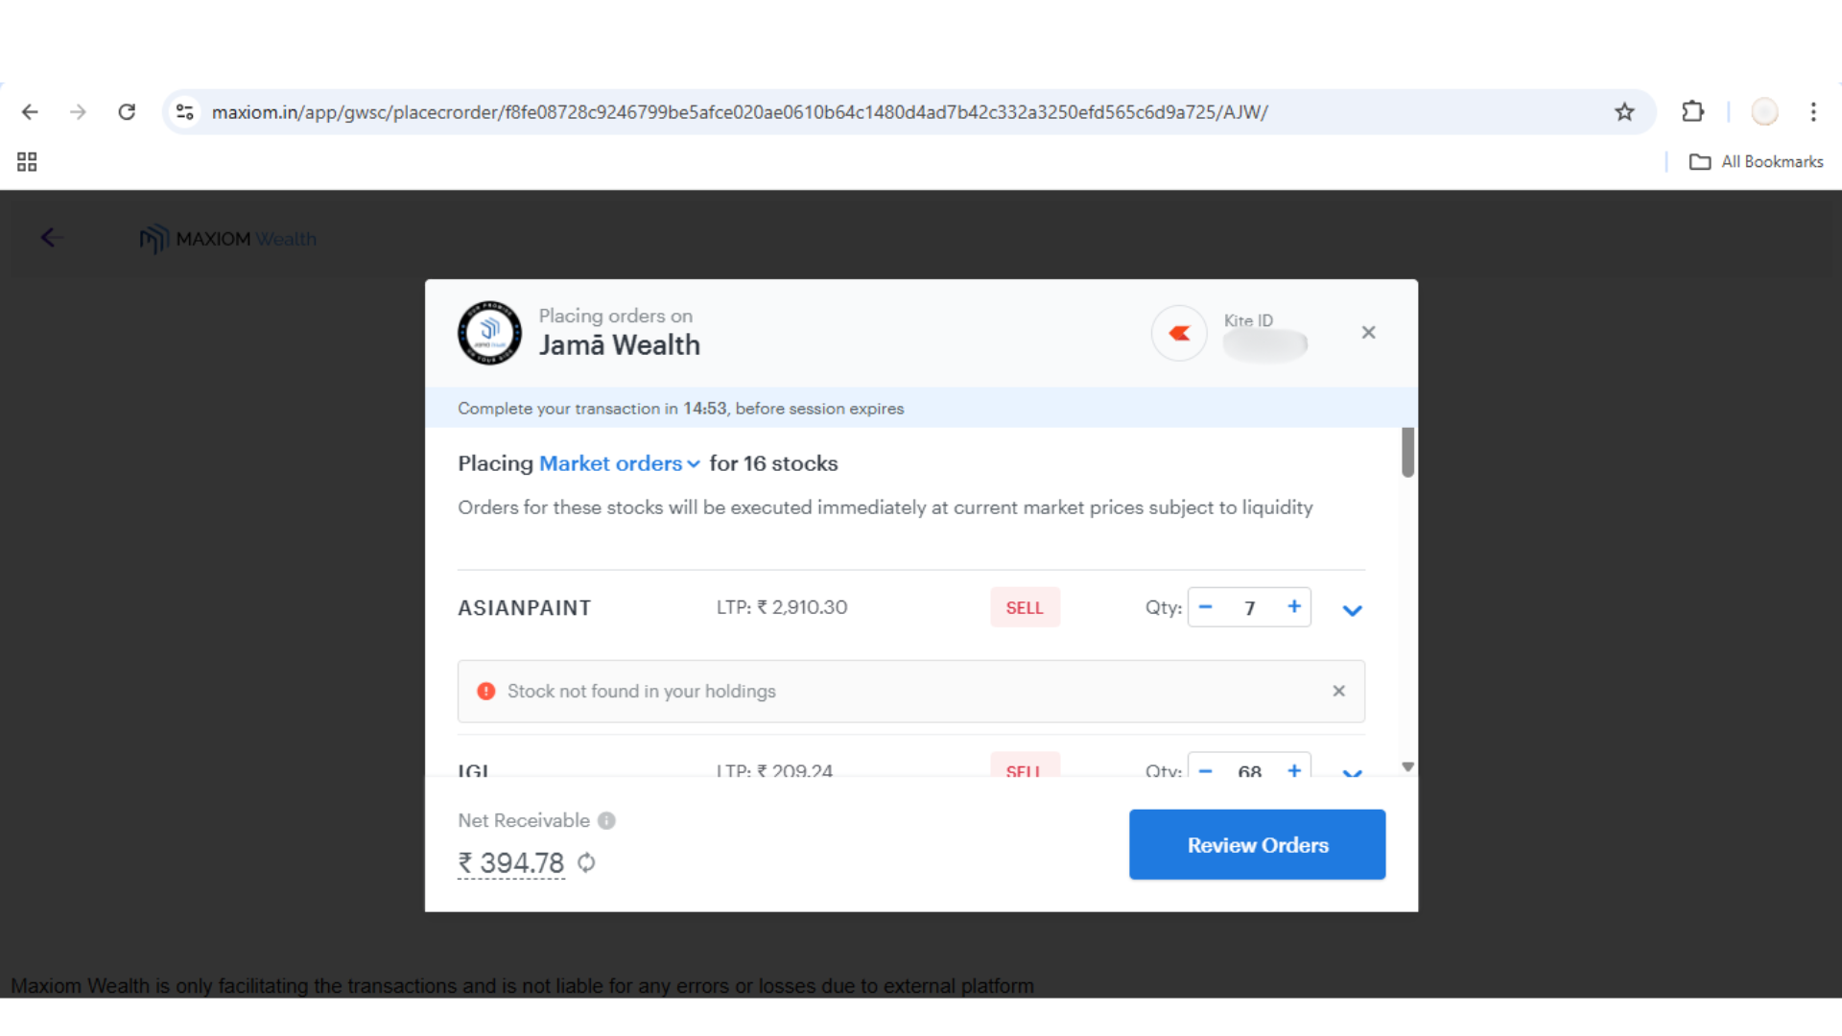
Task: Open the All Bookmarks folder
Action: [x=1756, y=162]
